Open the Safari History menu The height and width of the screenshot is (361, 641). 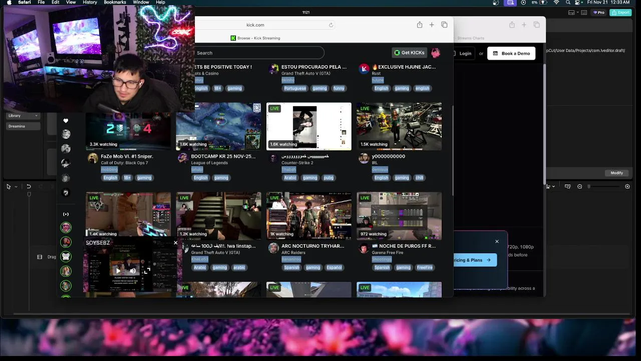[90, 3]
